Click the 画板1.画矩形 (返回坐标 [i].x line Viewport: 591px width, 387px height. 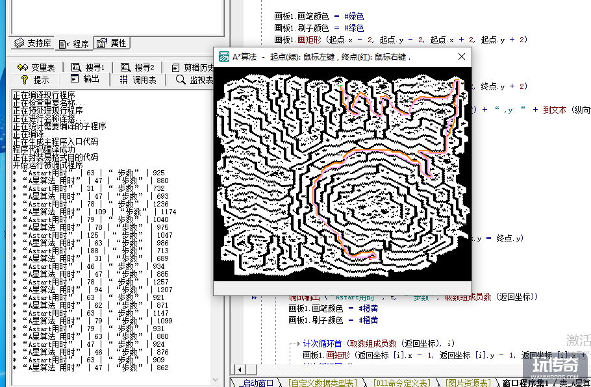click(x=445, y=355)
